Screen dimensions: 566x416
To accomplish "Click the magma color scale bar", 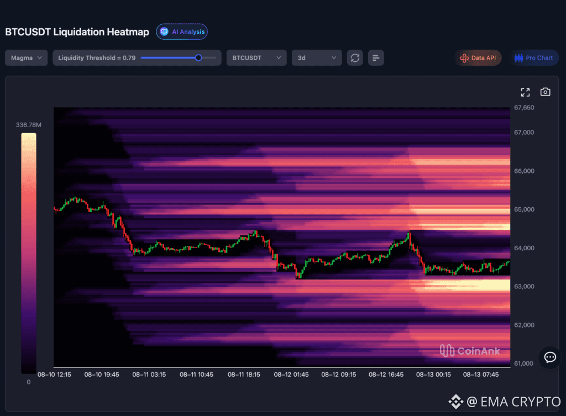I will [x=29, y=253].
